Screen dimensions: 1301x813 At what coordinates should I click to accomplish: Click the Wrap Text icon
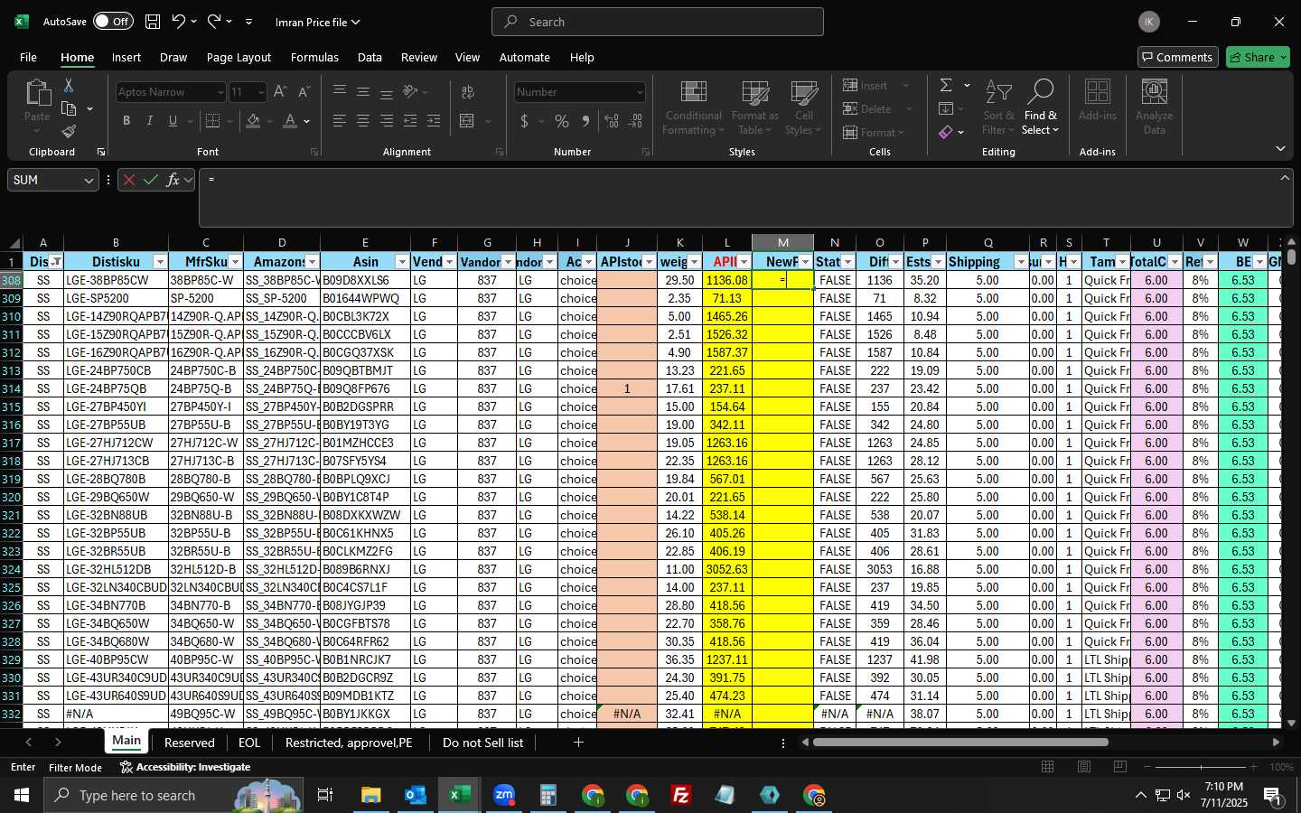pyautogui.click(x=468, y=92)
